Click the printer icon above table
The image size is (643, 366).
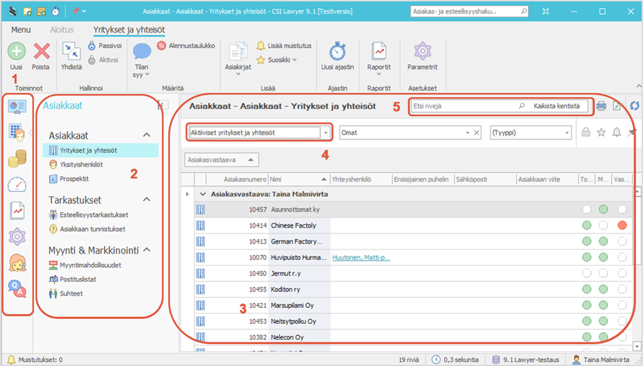(x=601, y=106)
